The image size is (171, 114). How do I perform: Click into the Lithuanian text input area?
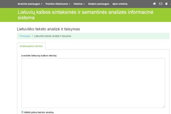pyautogui.click(x=93, y=83)
